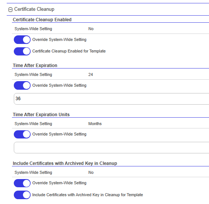Click Include Certificates with Archived Key for Template label

pyautogui.click(x=88, y=195)
